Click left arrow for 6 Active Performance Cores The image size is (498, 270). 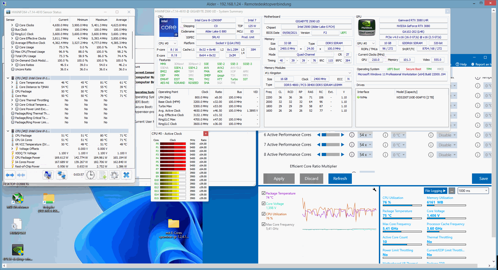coord(319,135)
